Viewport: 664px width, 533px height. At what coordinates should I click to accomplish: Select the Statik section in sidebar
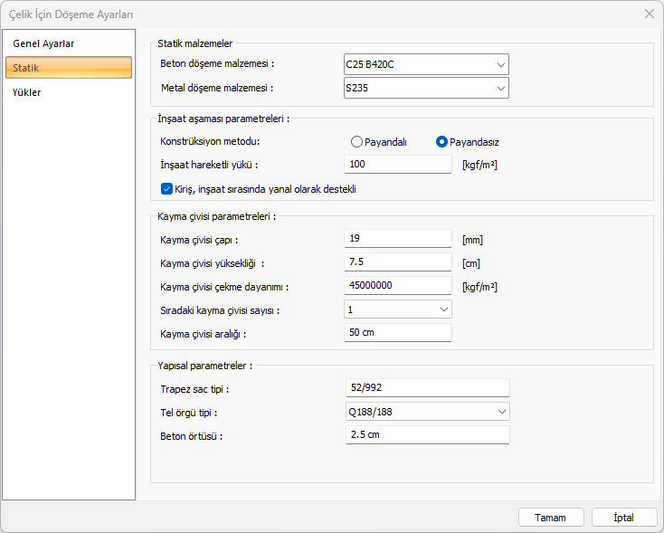[68, 68]
